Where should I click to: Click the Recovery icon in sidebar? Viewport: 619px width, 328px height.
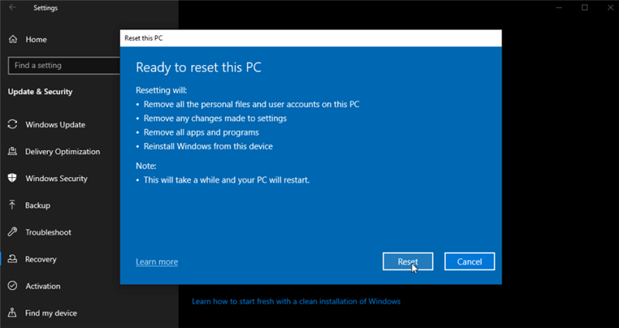pos(12,259)
